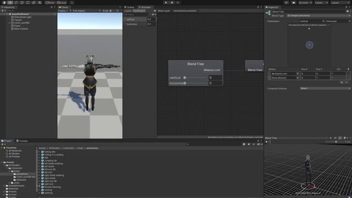352x198 pixels.
Task: Click the Create plus button in the Hierarchy
Action: 3,10
